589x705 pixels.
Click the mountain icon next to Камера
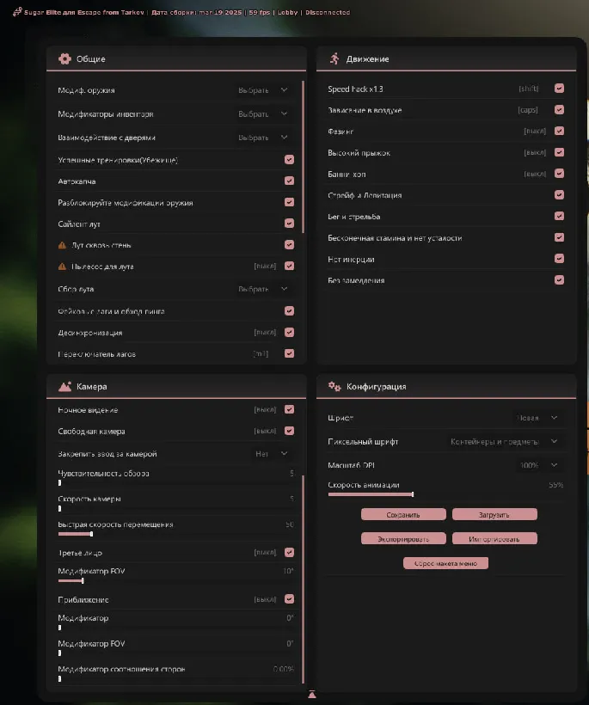[64, 387]
